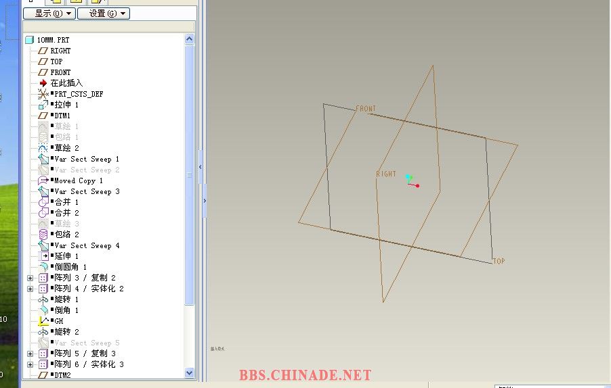
Task: Click the 倒圆角 1 round icon
Action: 43,267
